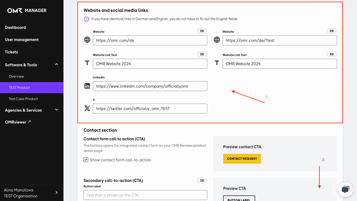Expand the Alina Manuilova account menu

[x=57, y=193]
